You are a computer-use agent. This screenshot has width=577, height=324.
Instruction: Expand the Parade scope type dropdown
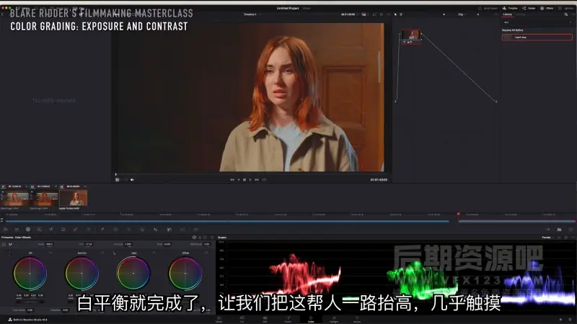click(x=547, y=237)
